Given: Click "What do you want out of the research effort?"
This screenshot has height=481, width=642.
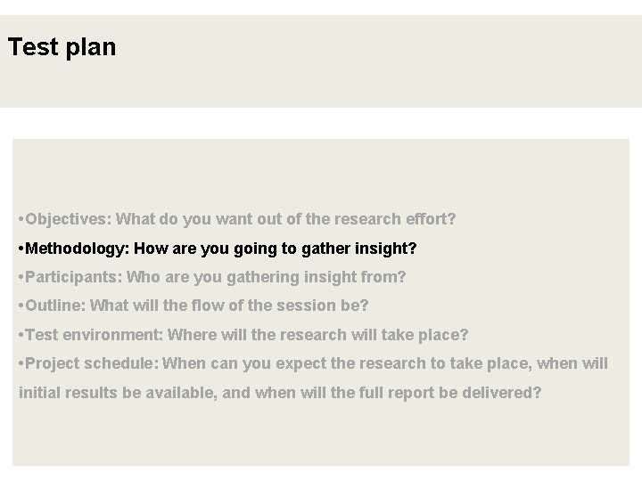Looking at the screenshot, I should 286,218.
